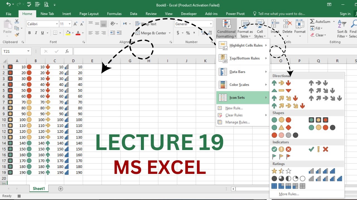Choose 3 Traffic Lights (Rimmed) icon set
357x200 pixels.
(x=318, y=120)
